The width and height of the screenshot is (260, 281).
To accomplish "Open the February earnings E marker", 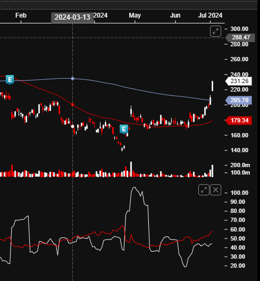I will 10,80.
